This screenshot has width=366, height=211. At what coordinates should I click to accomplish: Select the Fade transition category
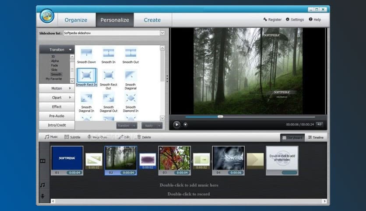click(x=54, y=65)
